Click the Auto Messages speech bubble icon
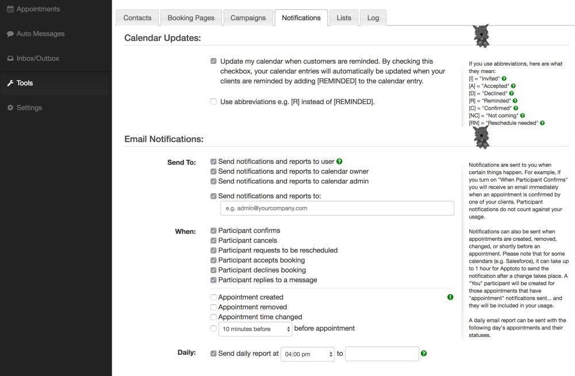The image size is (575, 376). tap(10, 34)
